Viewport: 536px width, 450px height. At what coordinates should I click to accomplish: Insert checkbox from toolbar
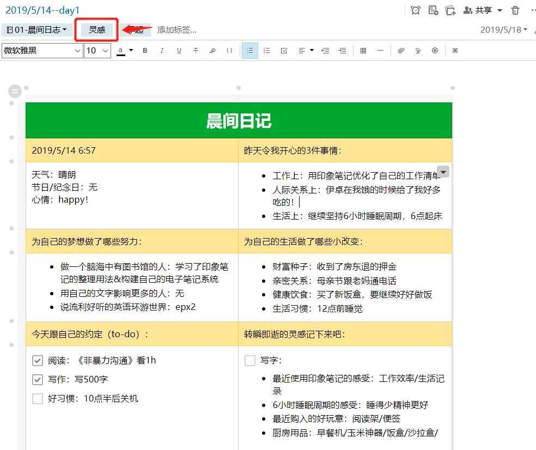[x=284, y=51]
